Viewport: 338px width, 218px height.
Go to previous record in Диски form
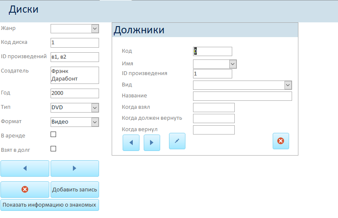click(x=25, y=168)
